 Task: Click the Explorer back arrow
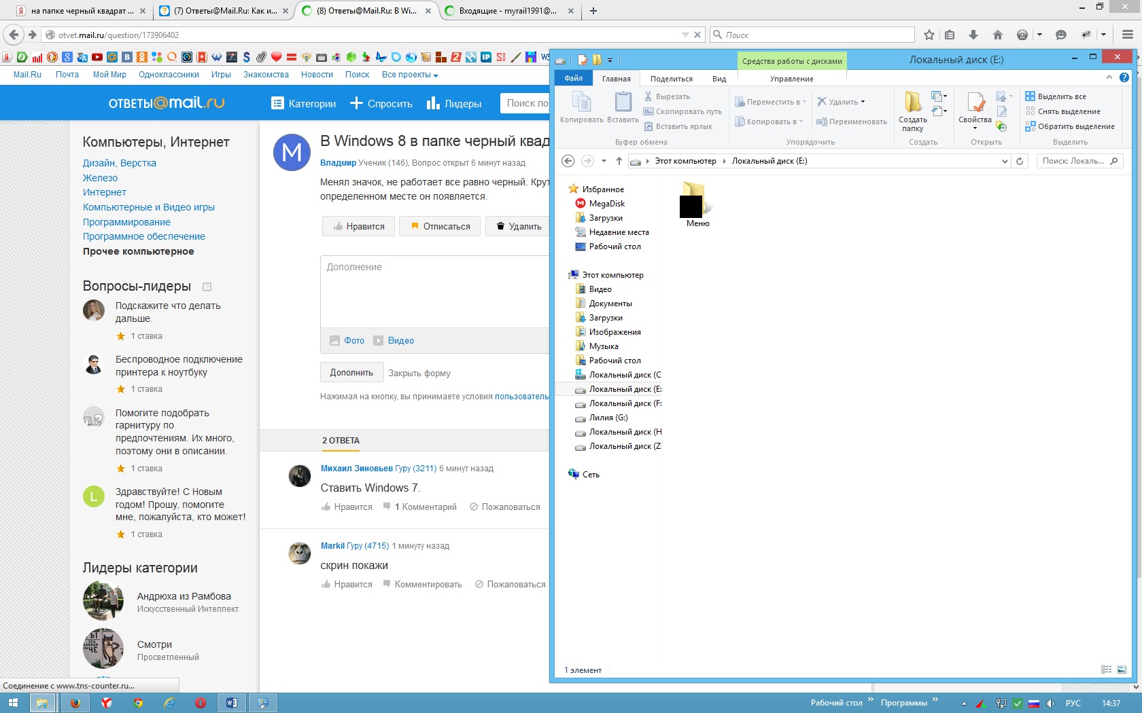(568, 161)
